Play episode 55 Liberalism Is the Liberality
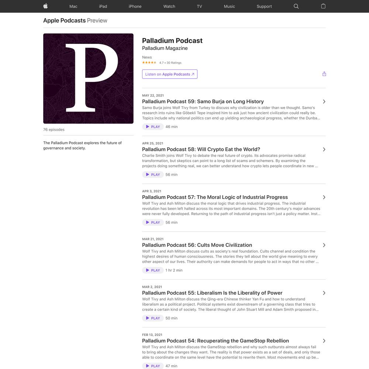Screen dimensions: 369x369 tap(153, 318)
